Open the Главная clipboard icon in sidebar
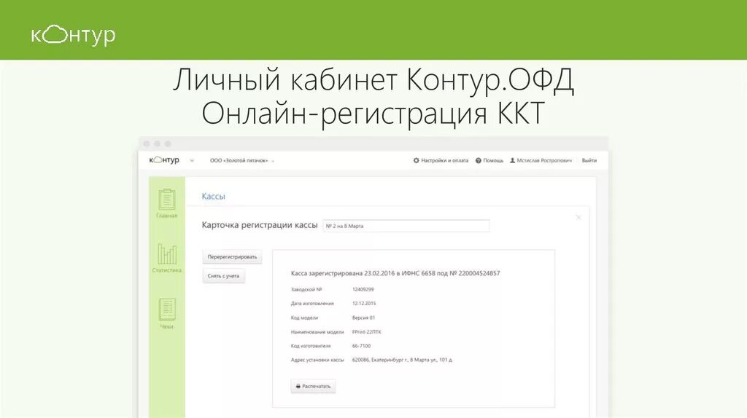The image size is (747, 418). pyautogui.click(x=167, y=200)
